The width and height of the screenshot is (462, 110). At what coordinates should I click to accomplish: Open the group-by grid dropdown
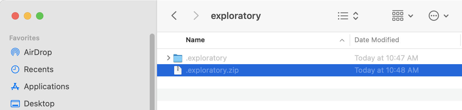coord(402,16)
